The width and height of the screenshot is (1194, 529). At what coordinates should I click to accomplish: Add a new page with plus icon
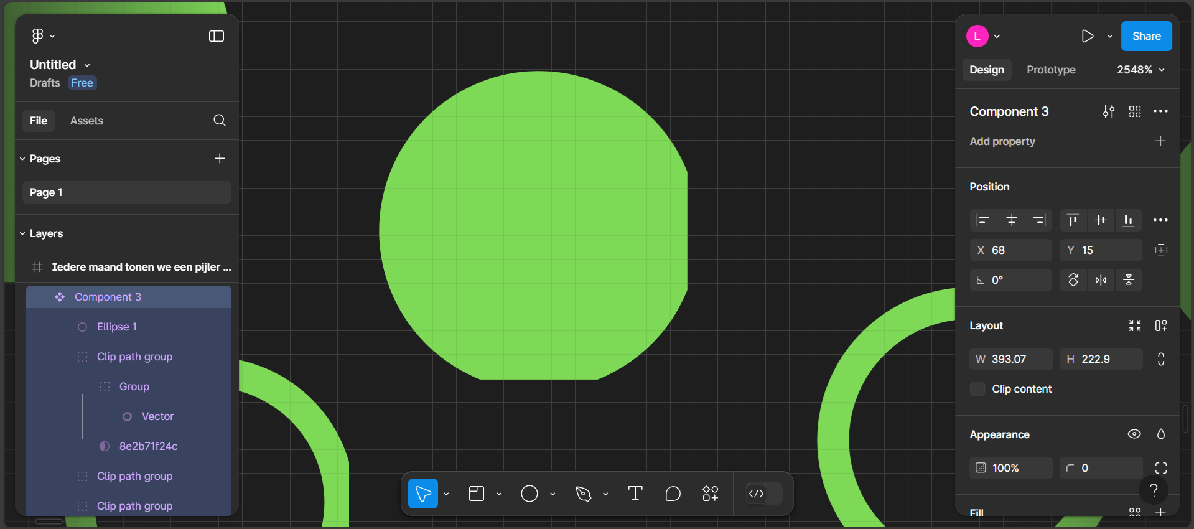tap(220, 158)
